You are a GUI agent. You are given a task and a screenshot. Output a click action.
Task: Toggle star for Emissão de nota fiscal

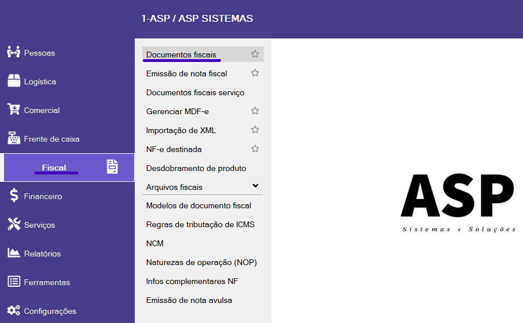(255, 73)
